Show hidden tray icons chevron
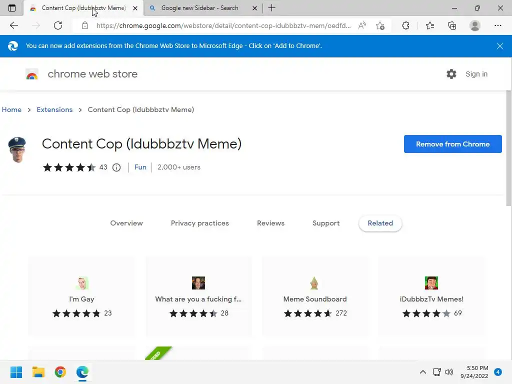512x384 pixels. (422, 372)
